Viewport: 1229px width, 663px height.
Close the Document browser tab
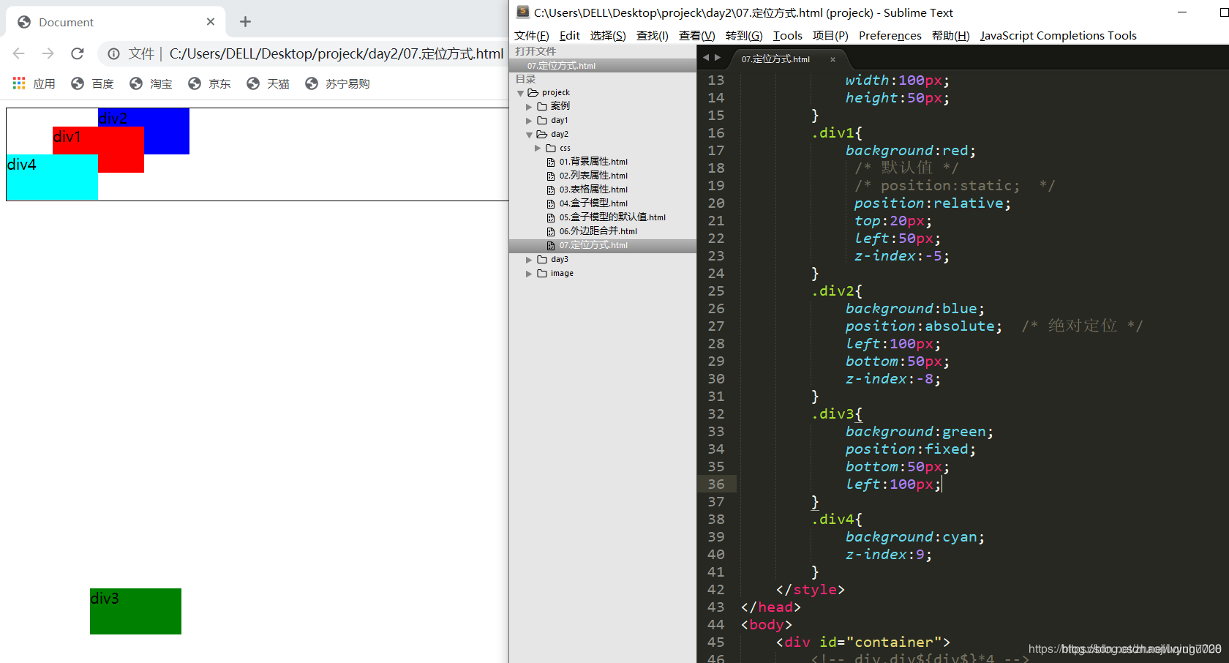[x=211, y=22]
